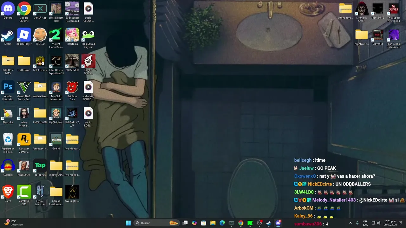Switch the ESP LAA keyboard language

(365, 223)
